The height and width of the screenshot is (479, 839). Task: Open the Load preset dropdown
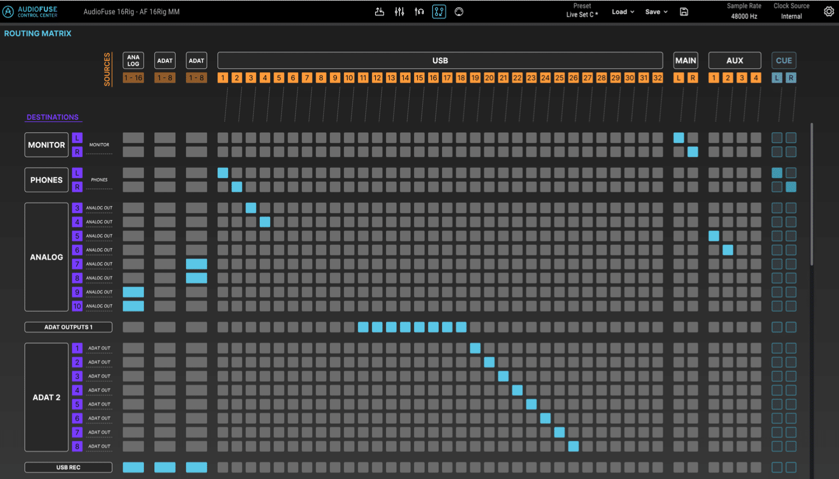pyautogui.click(x=623, y=11)
